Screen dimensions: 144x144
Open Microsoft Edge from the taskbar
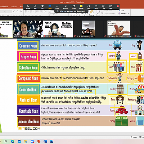click(13, 141)
